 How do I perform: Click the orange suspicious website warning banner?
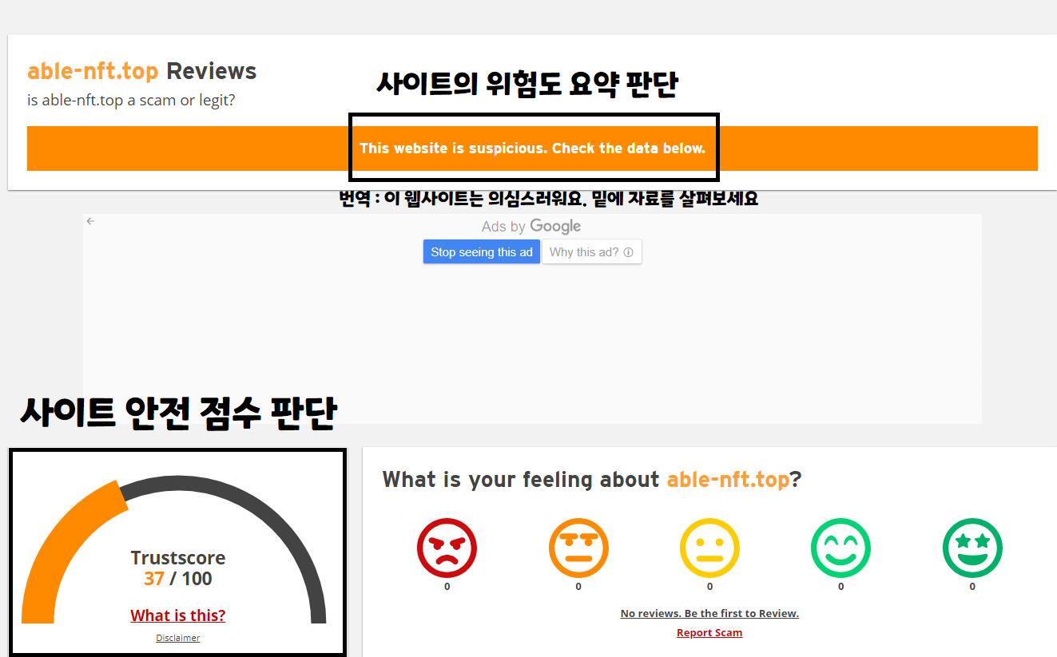[532, 148]
